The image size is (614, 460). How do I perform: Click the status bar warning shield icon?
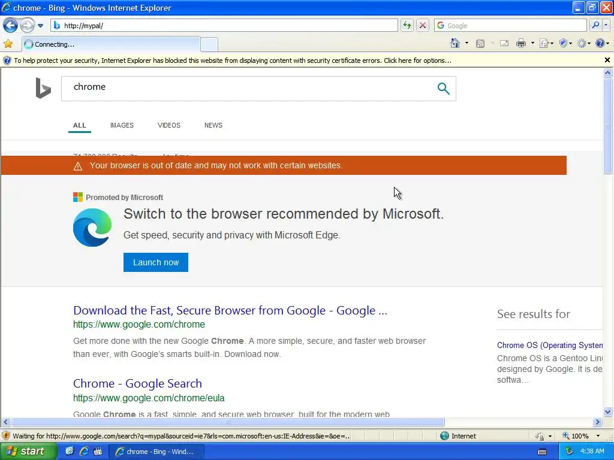point(6,436)
